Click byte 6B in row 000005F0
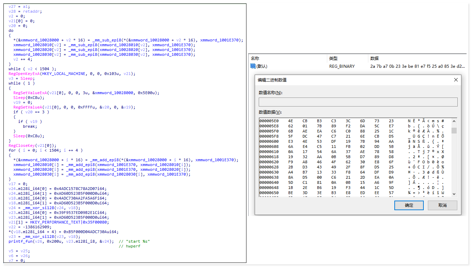This screenshot has height=267, width=471. 291,131
